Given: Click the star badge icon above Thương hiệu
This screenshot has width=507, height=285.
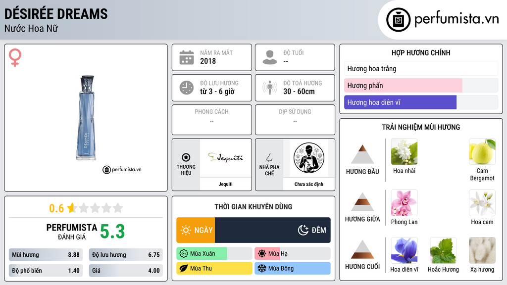Looking at the screenshot, I should [186, 157].
